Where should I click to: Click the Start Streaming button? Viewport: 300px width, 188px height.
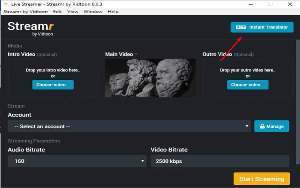[262, 179]
